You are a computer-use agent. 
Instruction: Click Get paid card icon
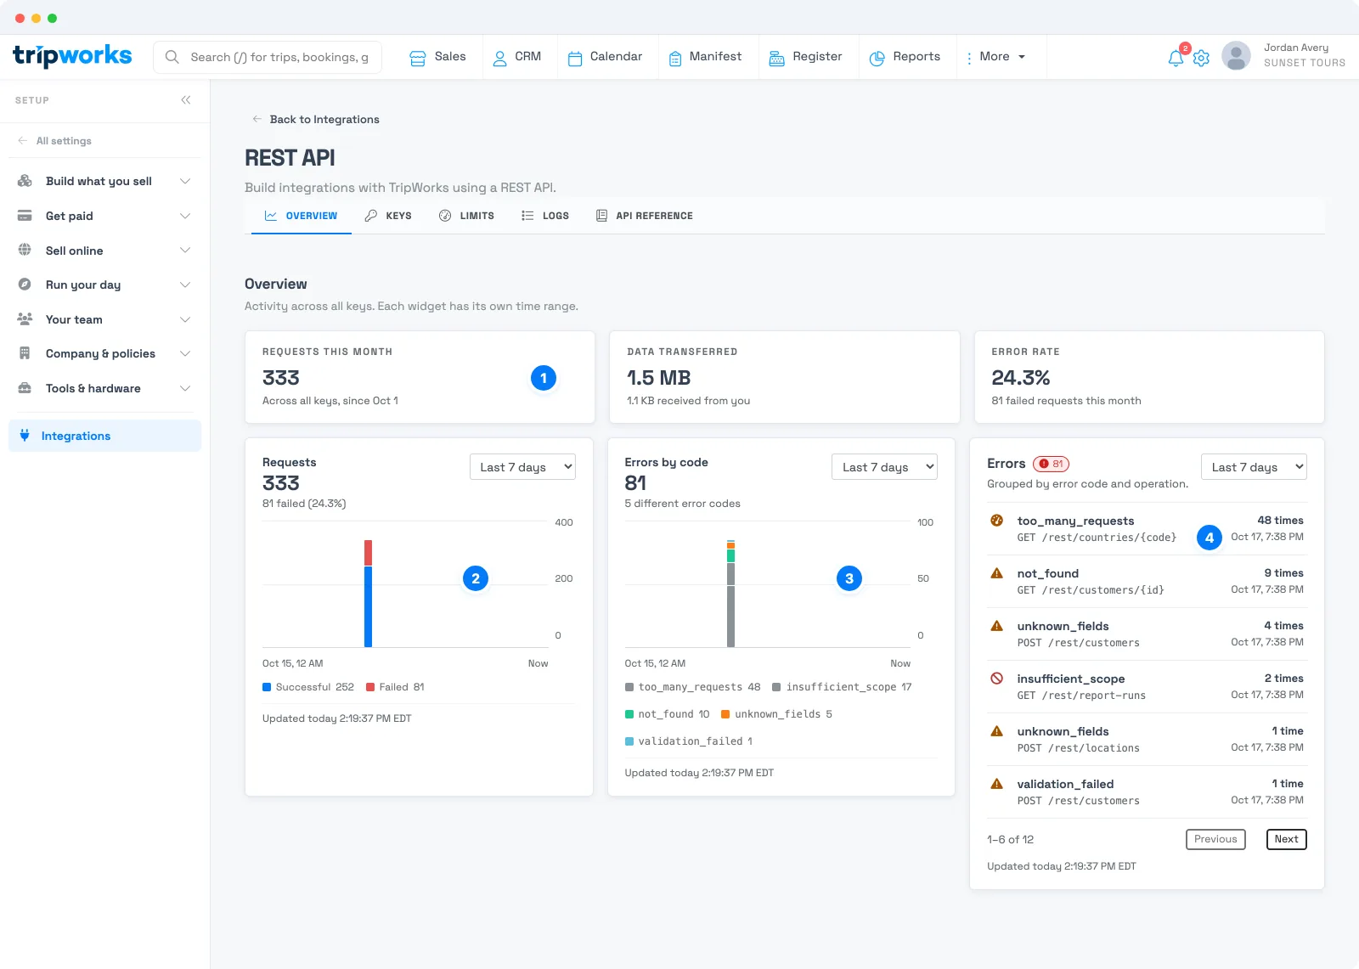click(25, 216)
